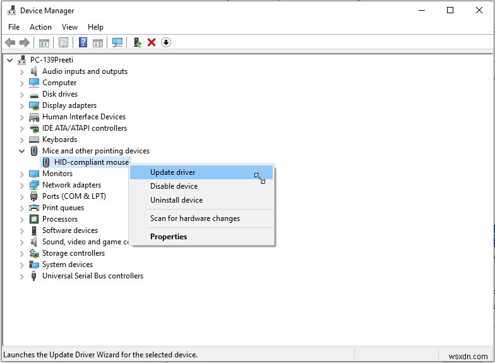Select the PC-139Preeti root label
Viewport: 495px width, 363px height.
52,59
